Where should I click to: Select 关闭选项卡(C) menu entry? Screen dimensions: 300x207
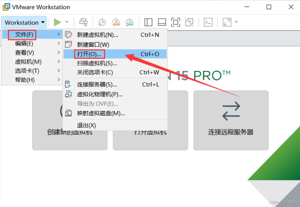[x=115, y=72]
